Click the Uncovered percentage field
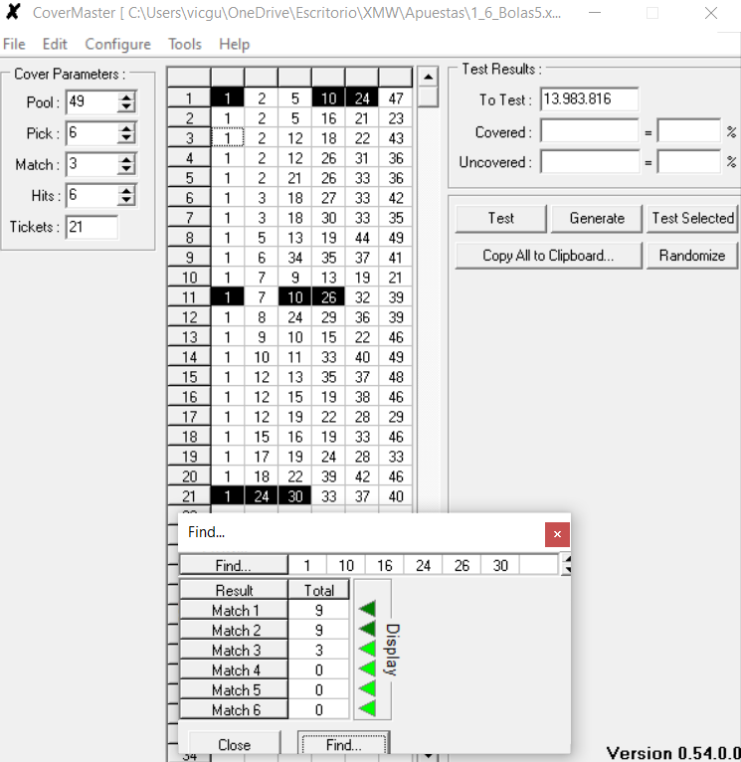The width and height of the screenshot is (741, 762). (688, 162)
